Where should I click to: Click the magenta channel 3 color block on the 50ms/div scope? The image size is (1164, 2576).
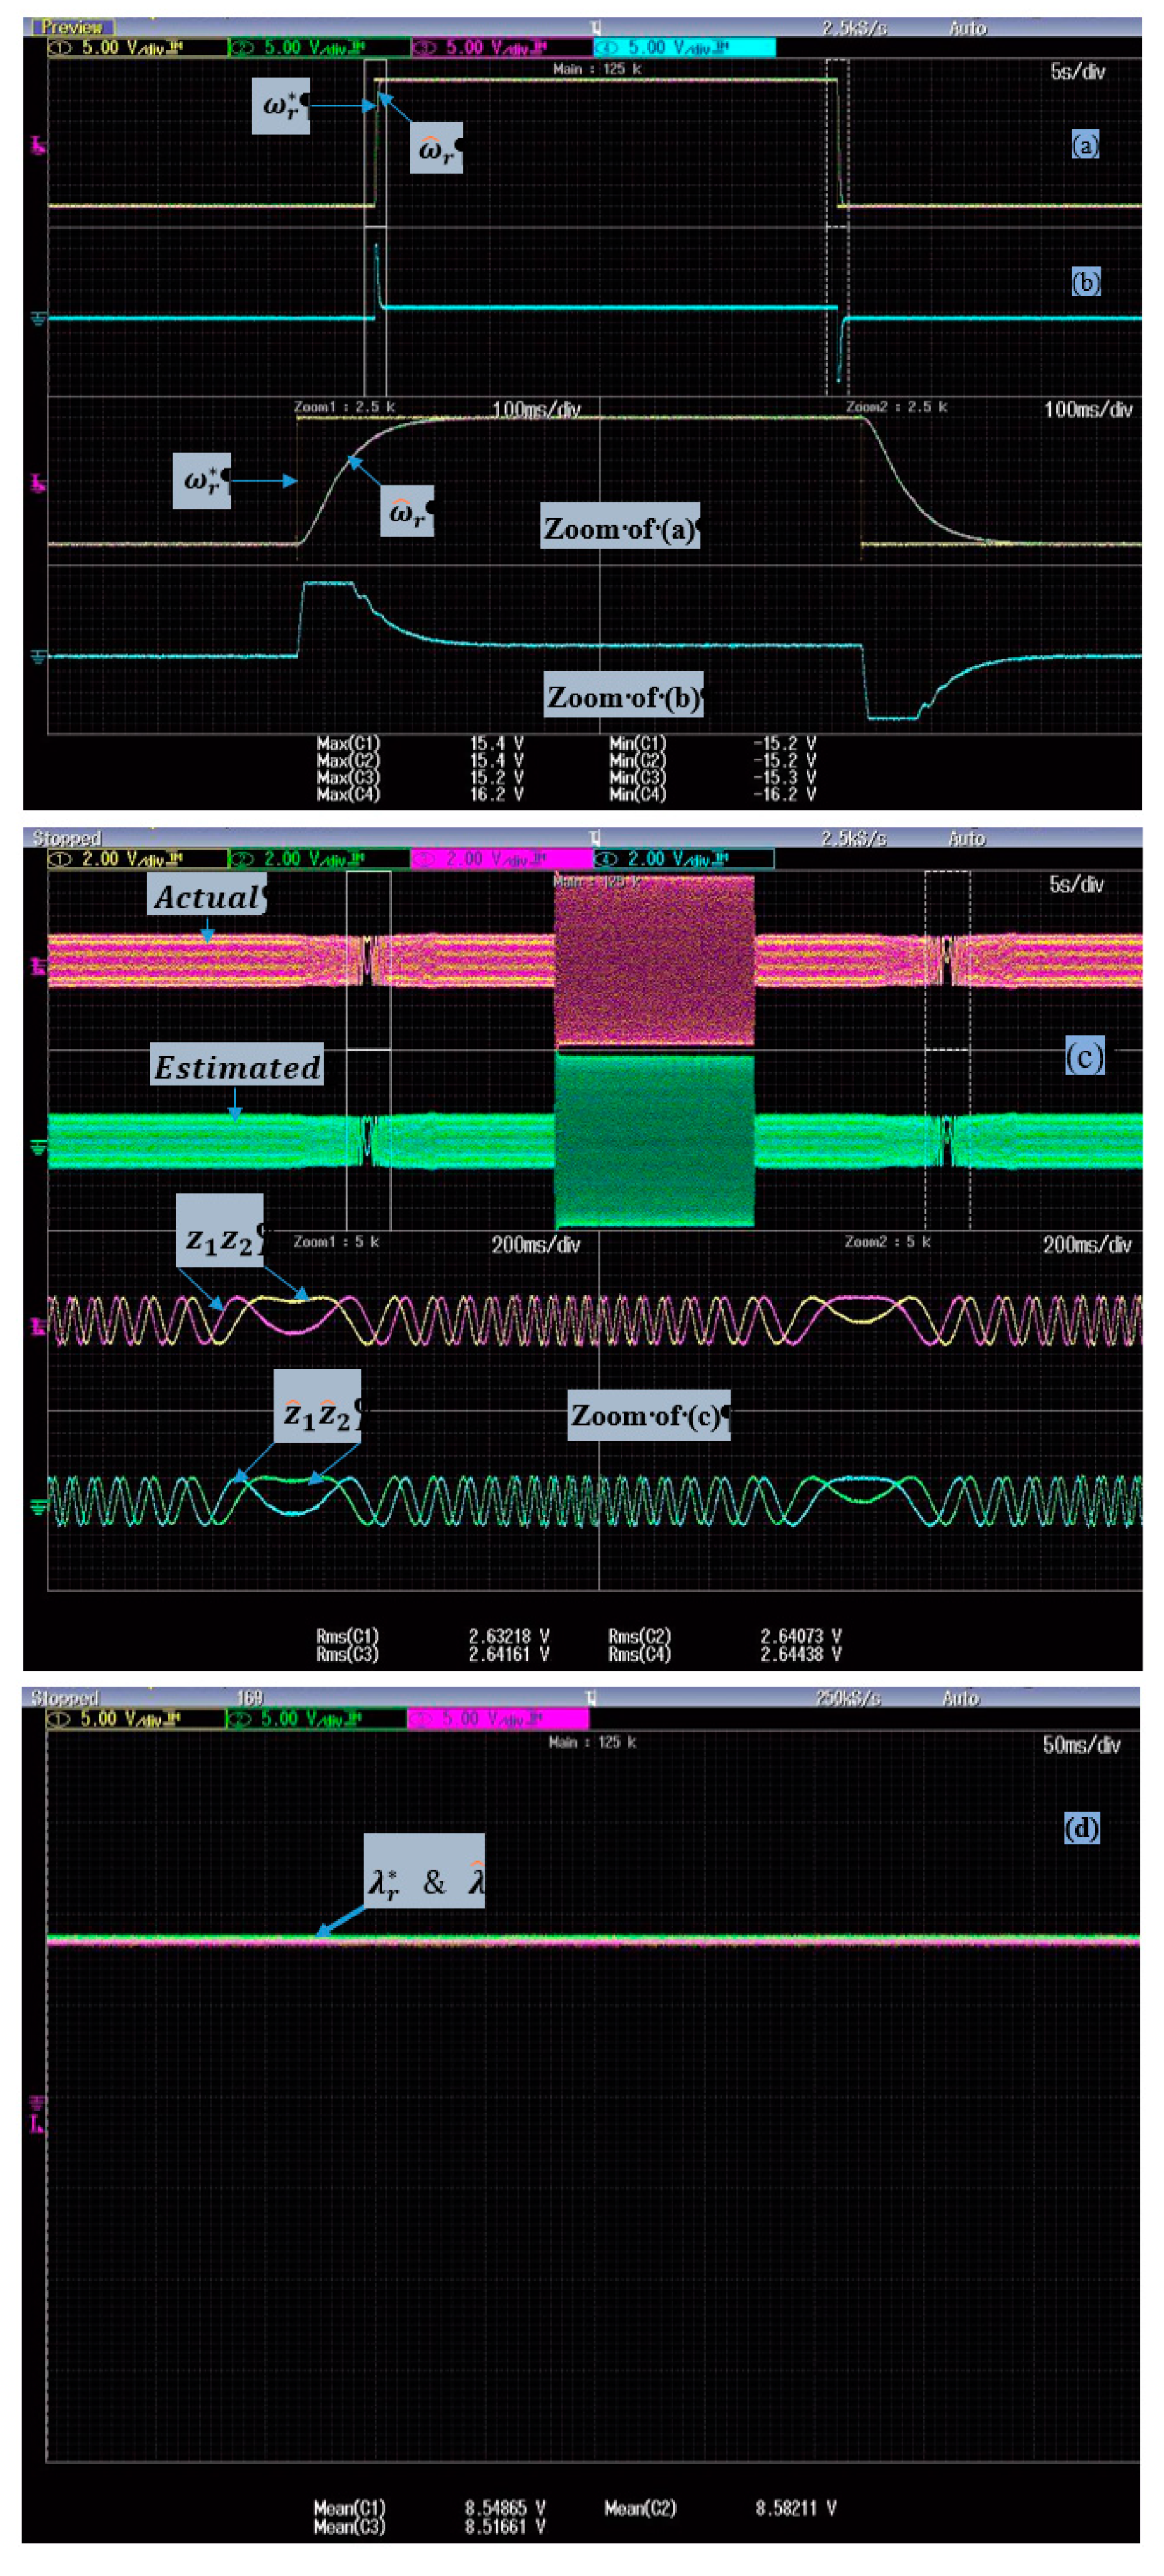498,1718
